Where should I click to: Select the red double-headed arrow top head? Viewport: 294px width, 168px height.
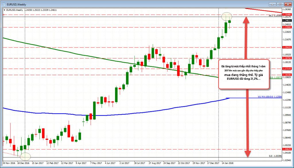[246, 20]
